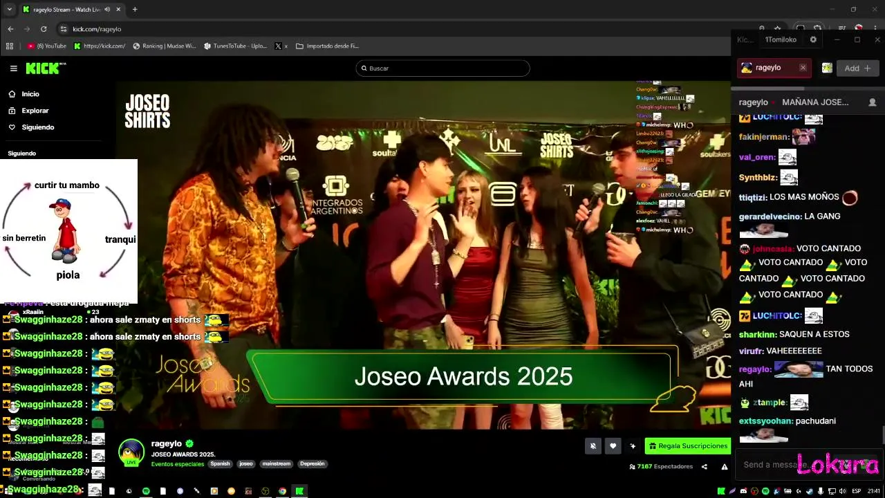Share the stream via share icon

704,467
